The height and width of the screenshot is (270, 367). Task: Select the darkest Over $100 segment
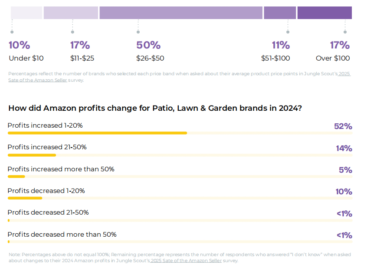pos(324,13)
